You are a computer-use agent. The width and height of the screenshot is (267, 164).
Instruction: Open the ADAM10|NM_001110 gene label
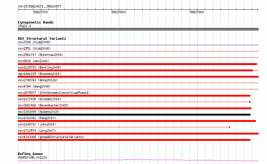tap(32, 157)
